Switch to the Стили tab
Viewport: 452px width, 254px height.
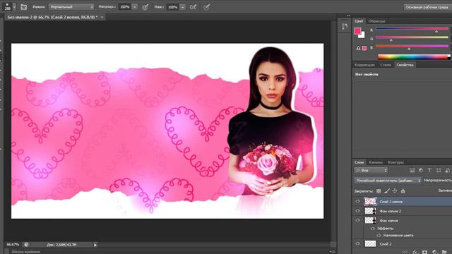pyautogui.click(x=386, y=65)
